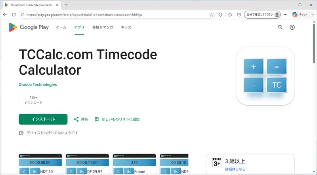
Task: Click the TCCalc.com Timecode Calculator heading
Action: pos(88,62)
